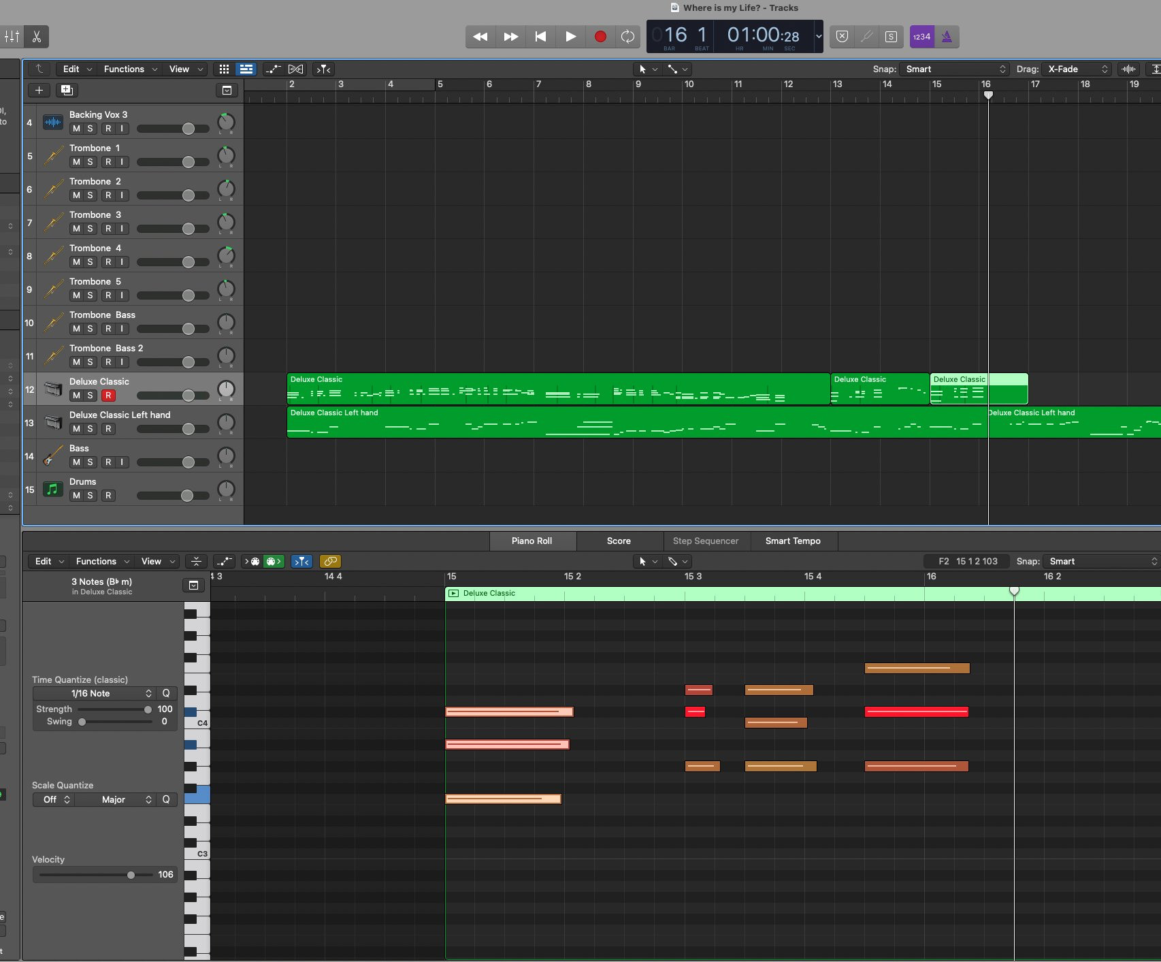Disable record on Deluxe Classic track
The height and width of the screenshot is (962, 1161).
coord(108,396)
